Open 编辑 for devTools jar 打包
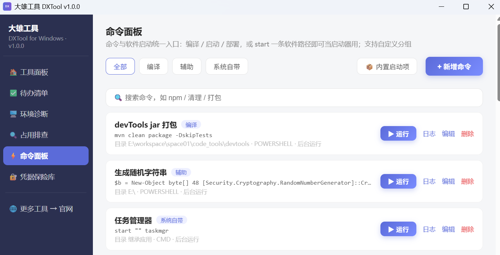The image size is (500, 255). pos(448,134)
